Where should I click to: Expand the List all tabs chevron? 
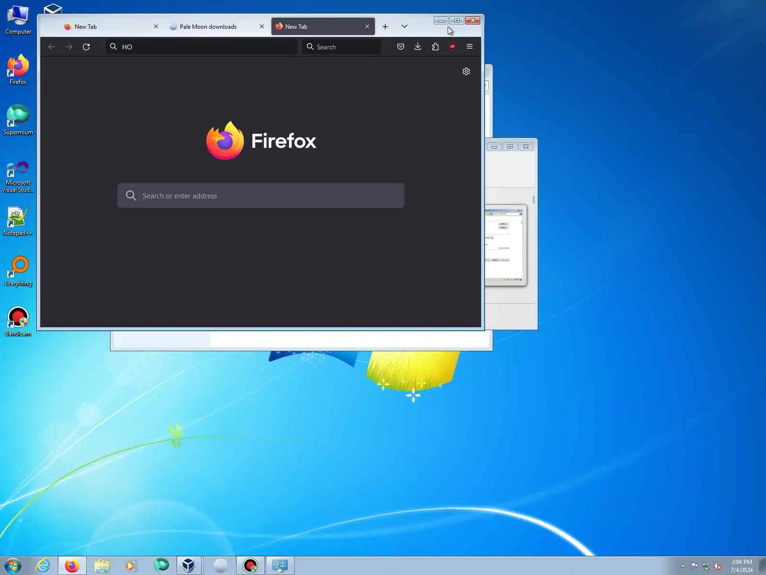[405, 26]
